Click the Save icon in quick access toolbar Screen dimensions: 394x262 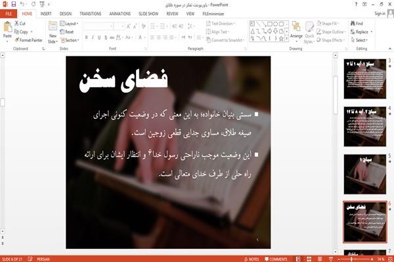point(13,5)
